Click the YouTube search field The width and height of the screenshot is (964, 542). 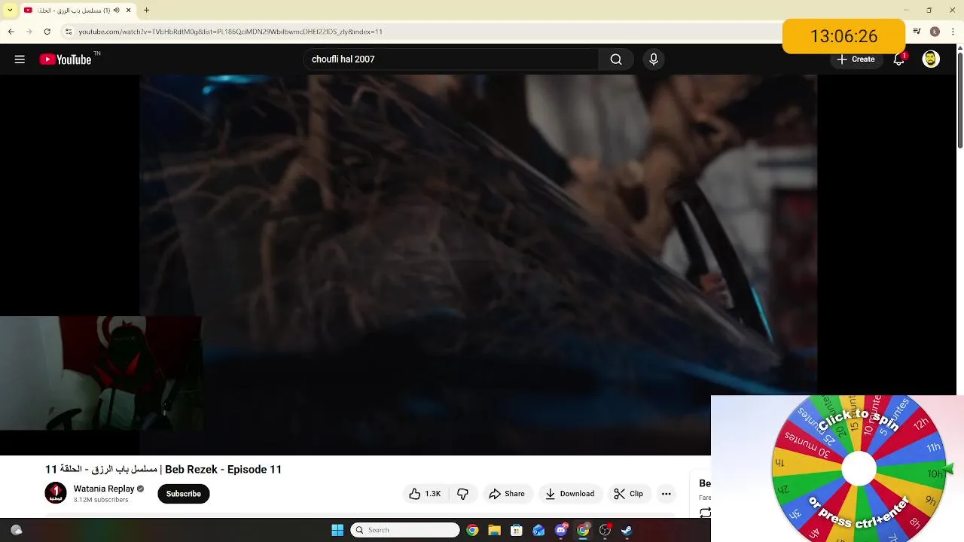point(450,59)
